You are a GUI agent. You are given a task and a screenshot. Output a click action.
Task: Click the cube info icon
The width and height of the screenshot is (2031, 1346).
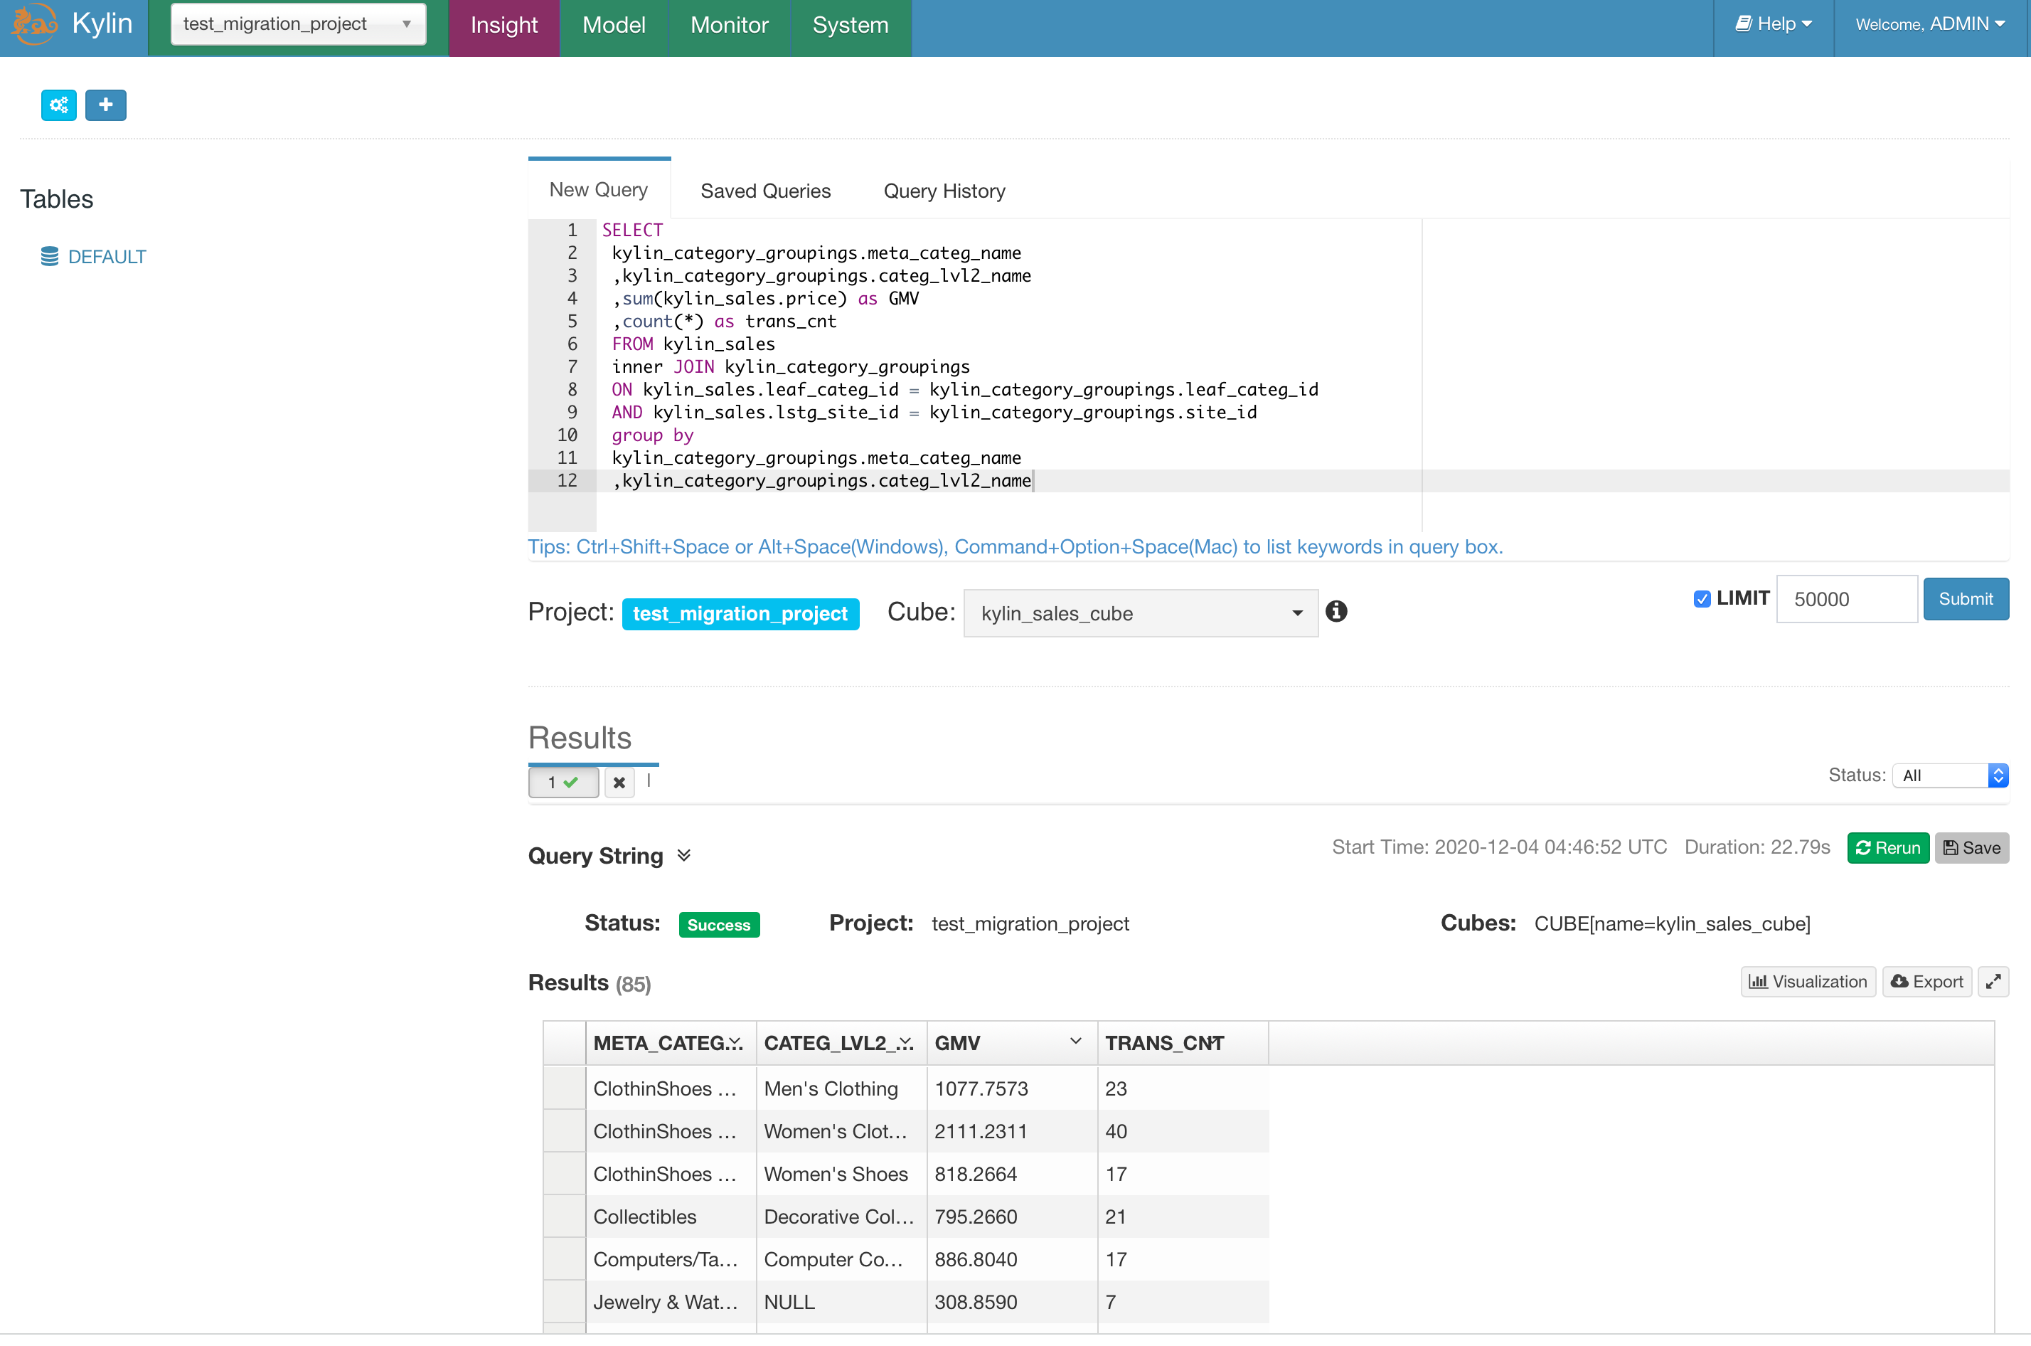1336,611
